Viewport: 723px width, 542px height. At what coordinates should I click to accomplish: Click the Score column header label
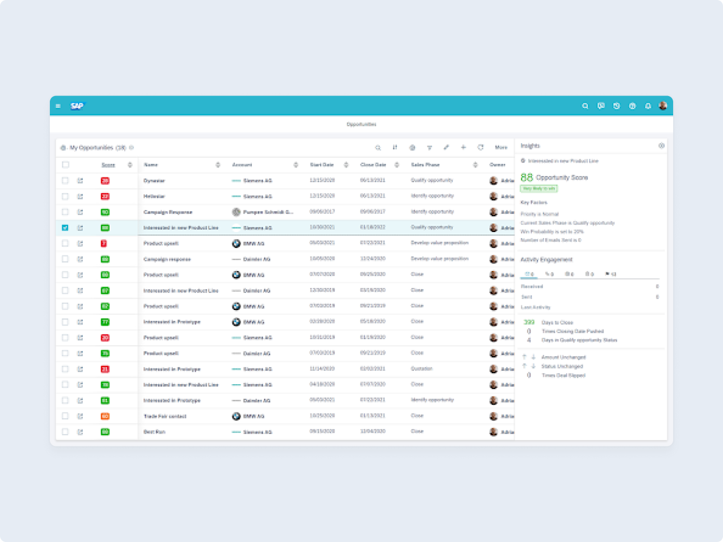[108, 165]
